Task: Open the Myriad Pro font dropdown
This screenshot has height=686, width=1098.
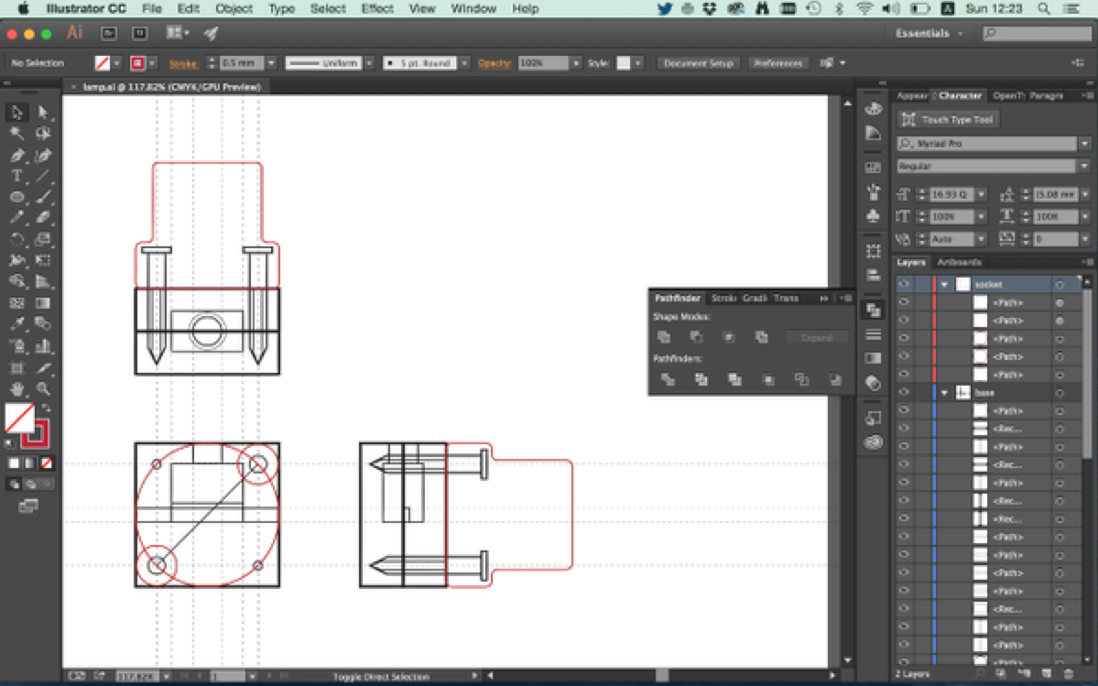Action: [x=1084, y=144]
